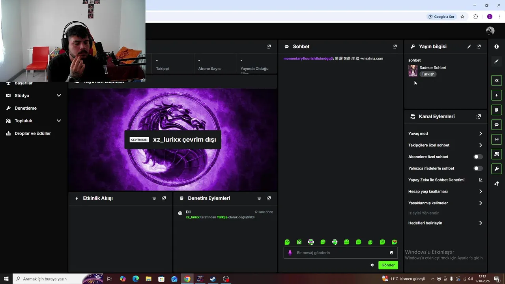Click the Abone Sayısı stat label
Screen dimensions: 505x284
coord(209,69)
